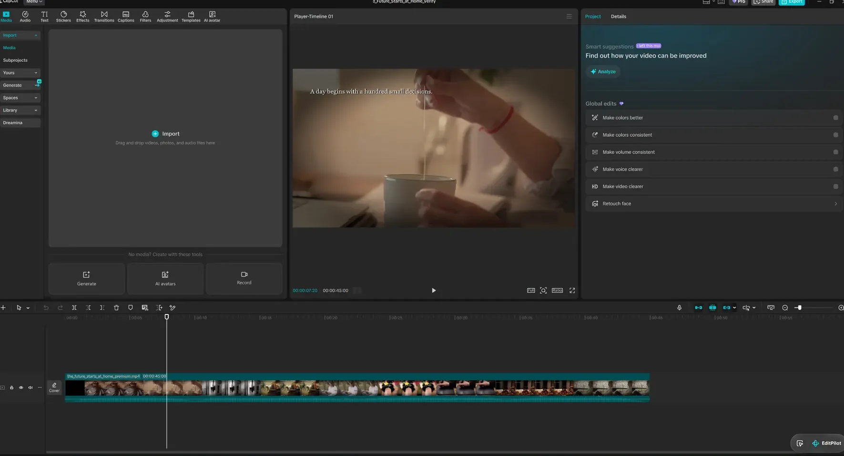This screenshot has width=844, height=456.
Task: Click the player scan/focus frame icon
Action: (x=543, y=290)
